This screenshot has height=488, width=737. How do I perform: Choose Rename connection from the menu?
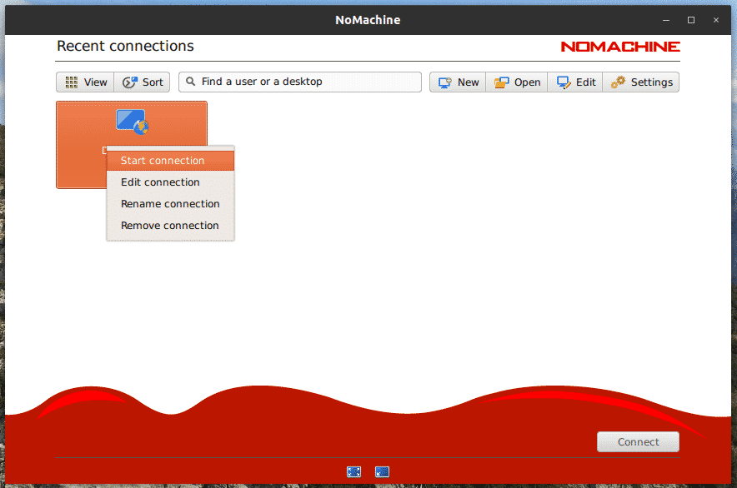[x=170, y=203]
